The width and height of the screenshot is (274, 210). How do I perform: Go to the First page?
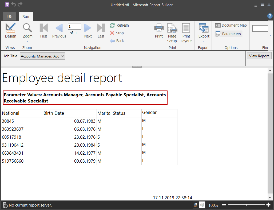click(43, 31)
